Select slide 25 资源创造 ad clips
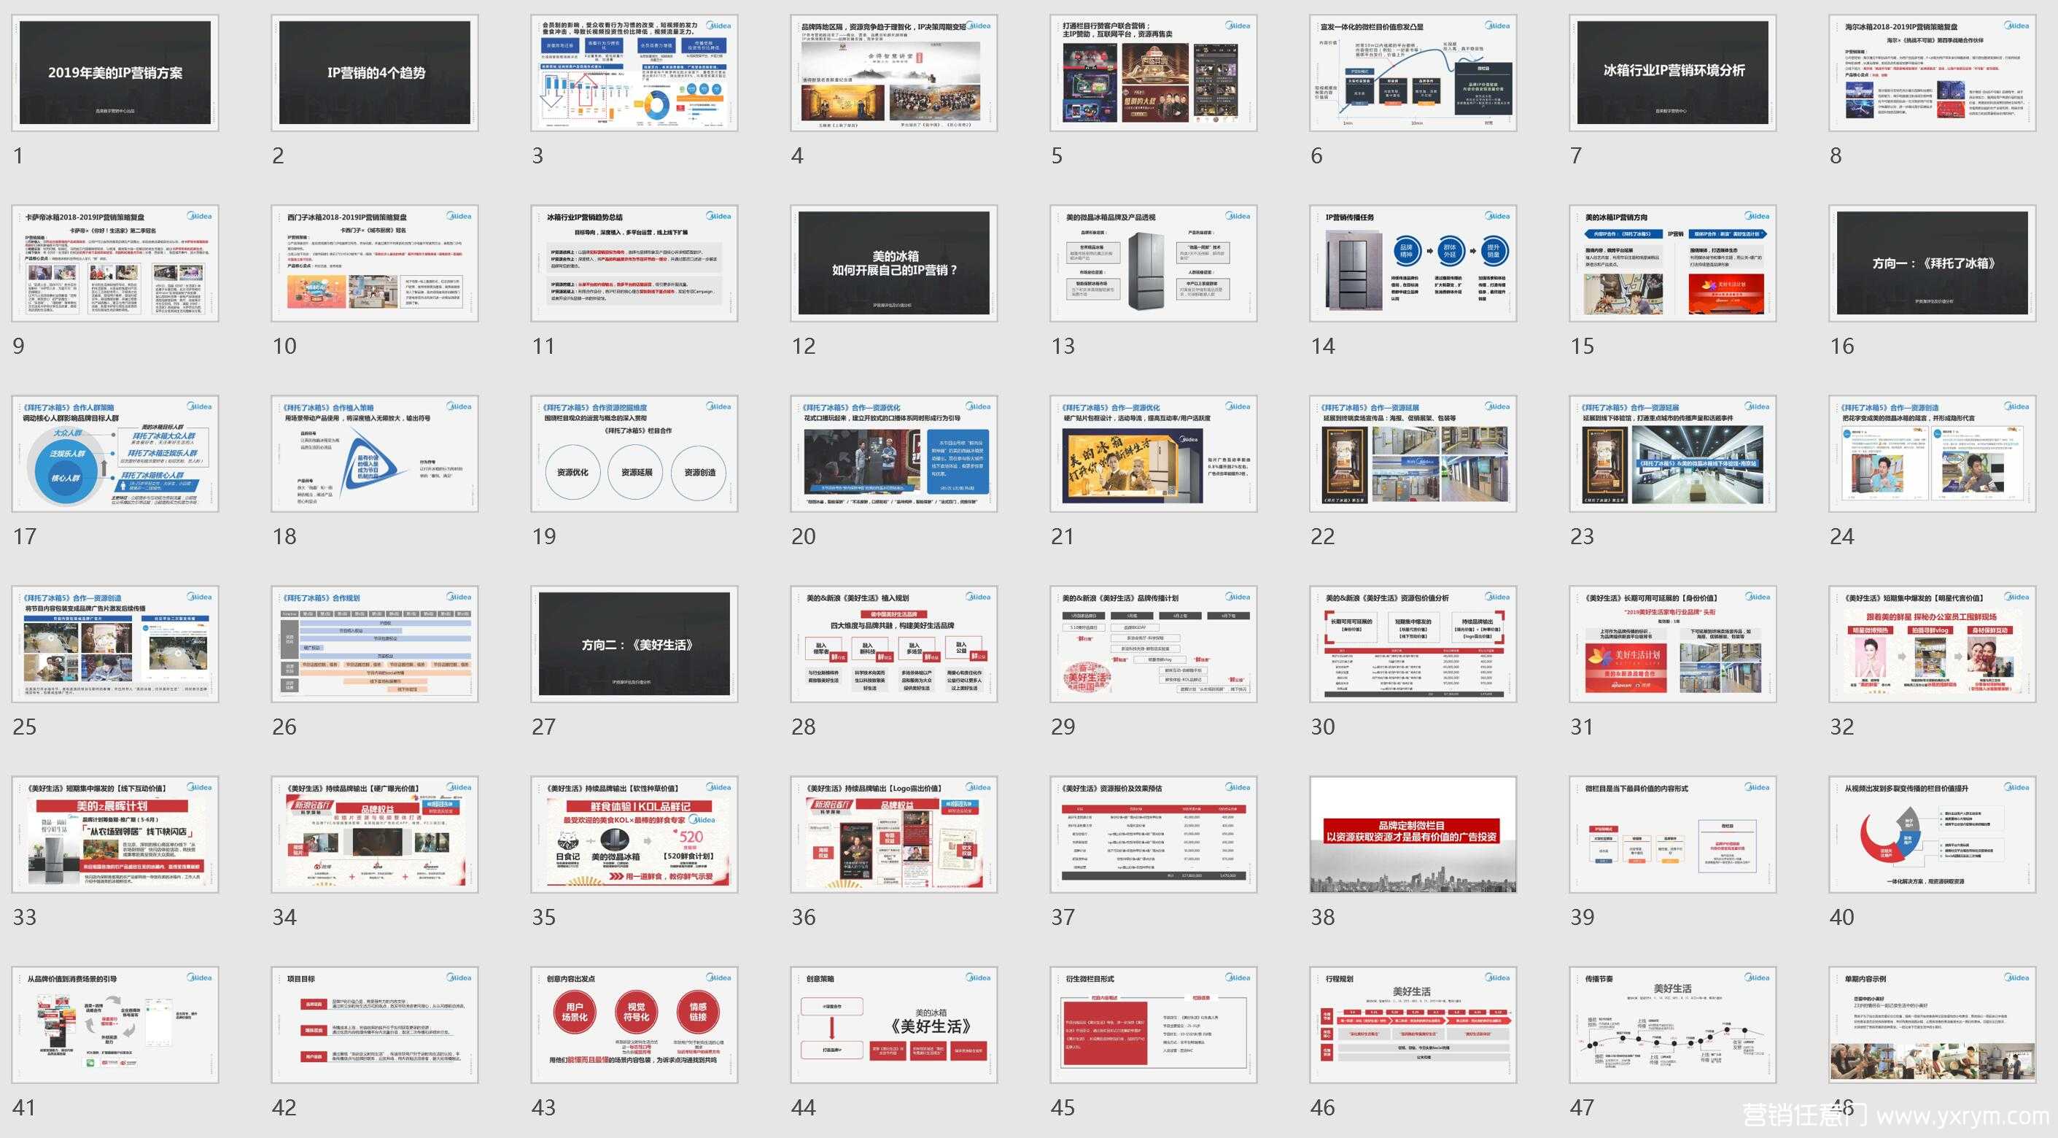 115,644
